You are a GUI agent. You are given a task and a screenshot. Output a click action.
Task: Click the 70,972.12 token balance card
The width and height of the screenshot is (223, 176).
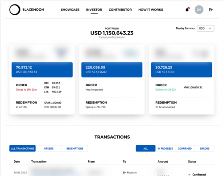coord(42,70)
